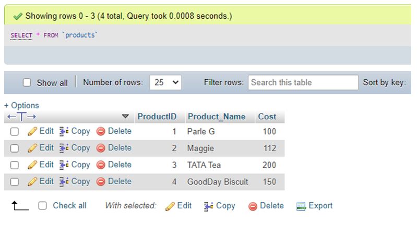Sort table by the Cost column header
This screenshot has height=225, width=418.
tap(267, 117)
